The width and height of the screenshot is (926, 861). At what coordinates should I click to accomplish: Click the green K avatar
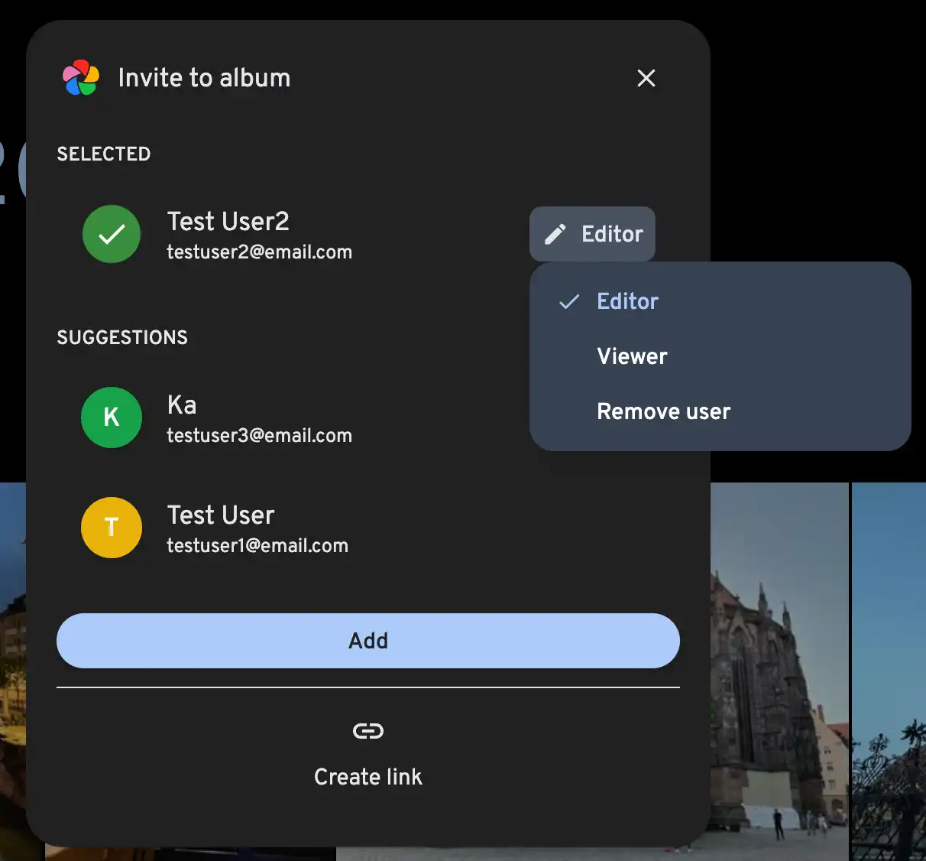[112, 418]
